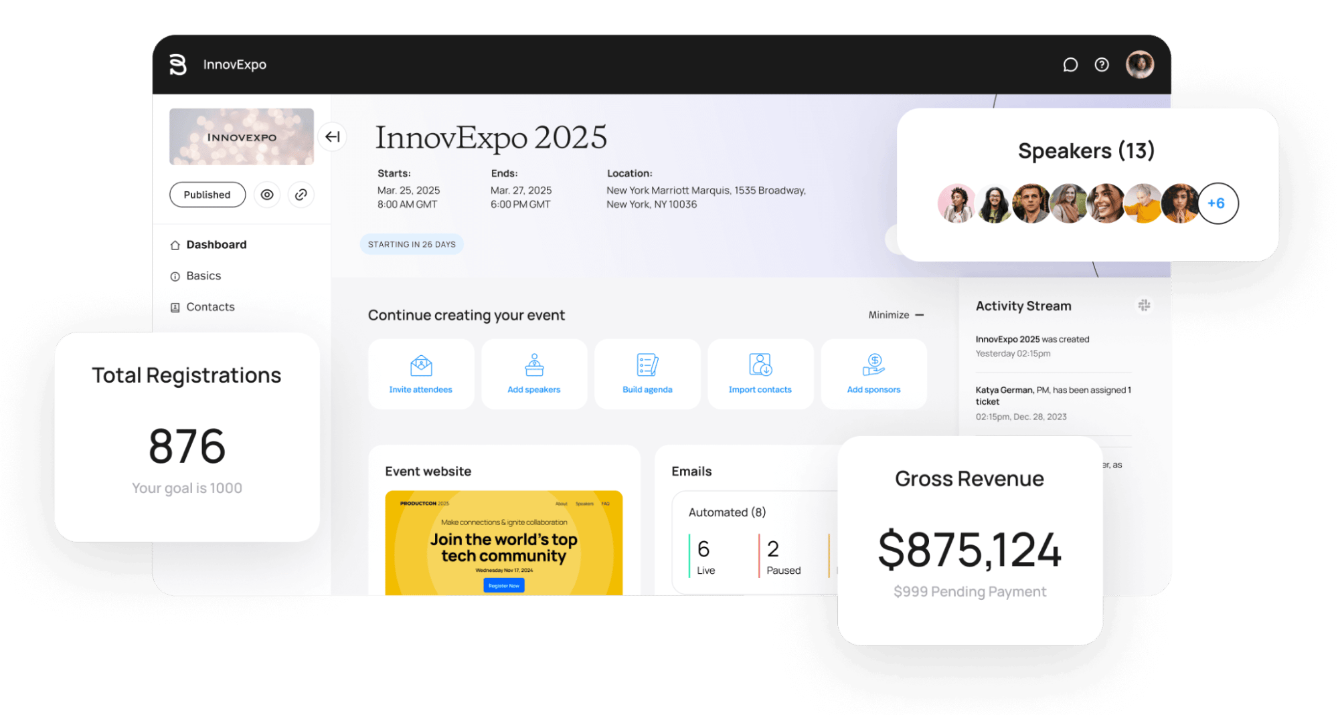Viewport: 1338px width, 715px height.
Task: Click the Add sponsors card
Action: pos(873,374)
